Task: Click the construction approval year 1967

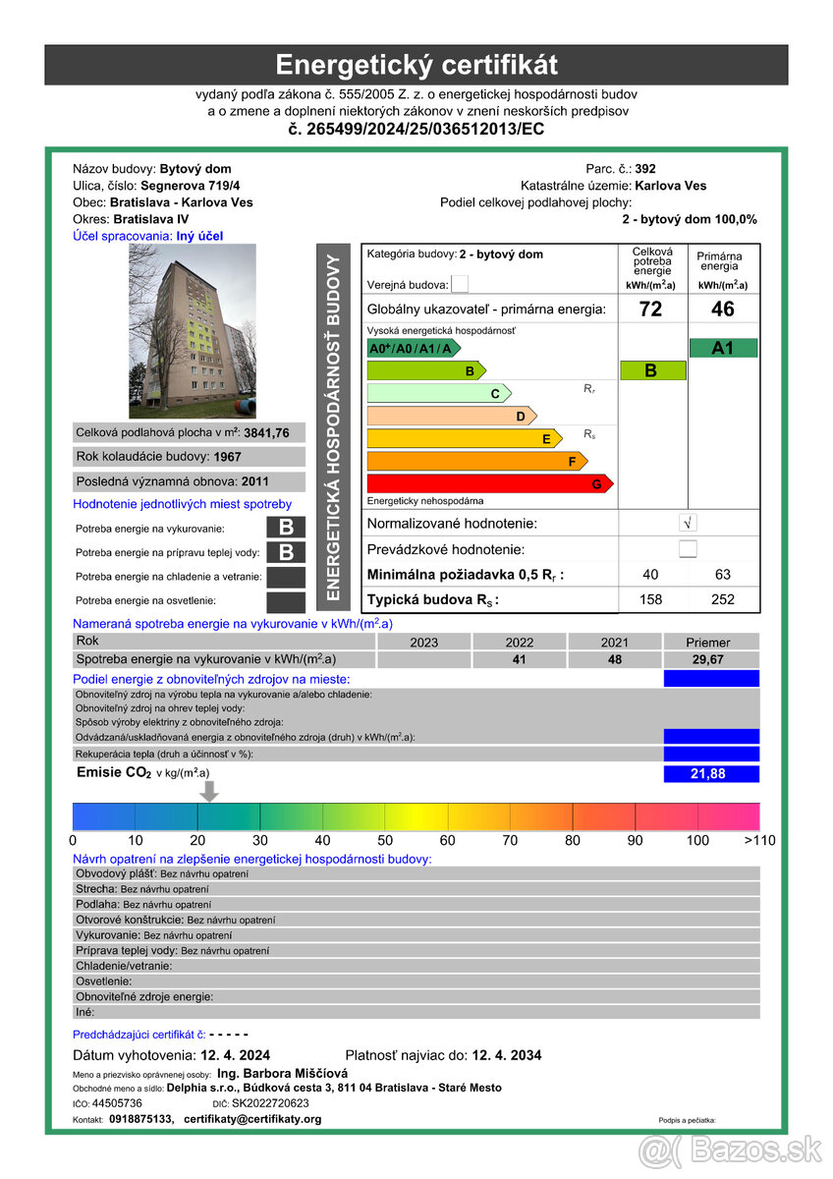Action: click(227, 457)
